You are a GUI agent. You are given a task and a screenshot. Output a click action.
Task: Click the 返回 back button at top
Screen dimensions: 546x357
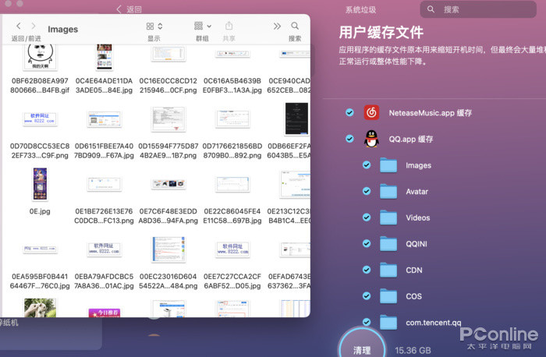129,9
